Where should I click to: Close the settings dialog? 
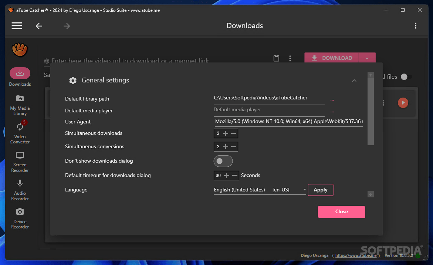tap(341, 212)
